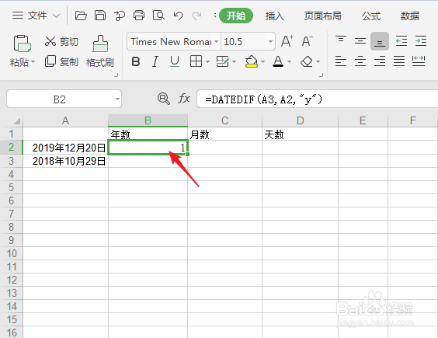Viewport: 438px width, 338px height.
Task: Click the 天数 header cell
Action: (300, 134)
